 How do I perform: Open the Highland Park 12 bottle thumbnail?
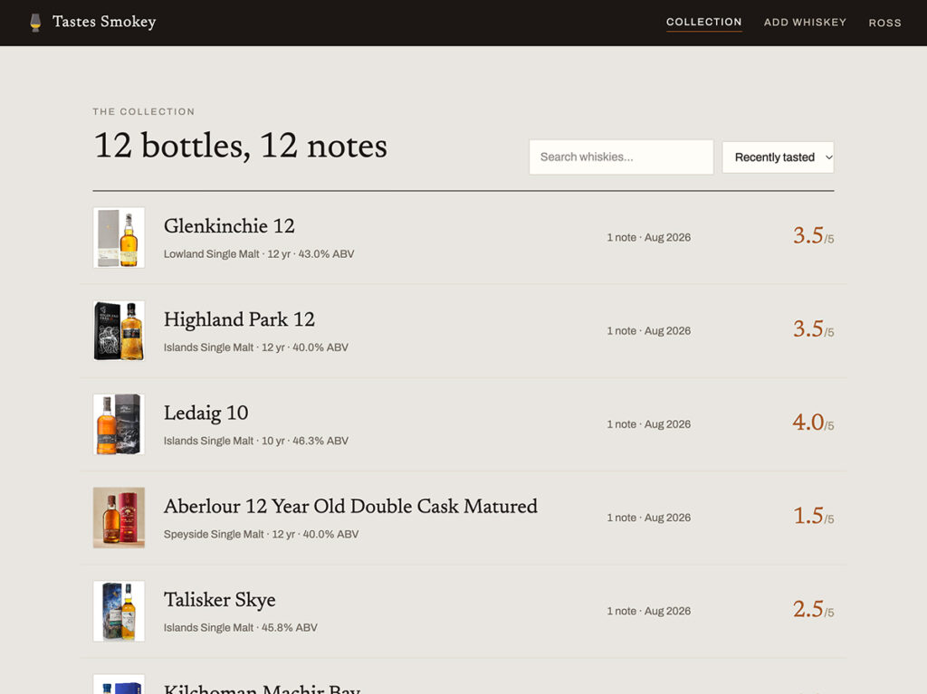(x=119, y=331)
